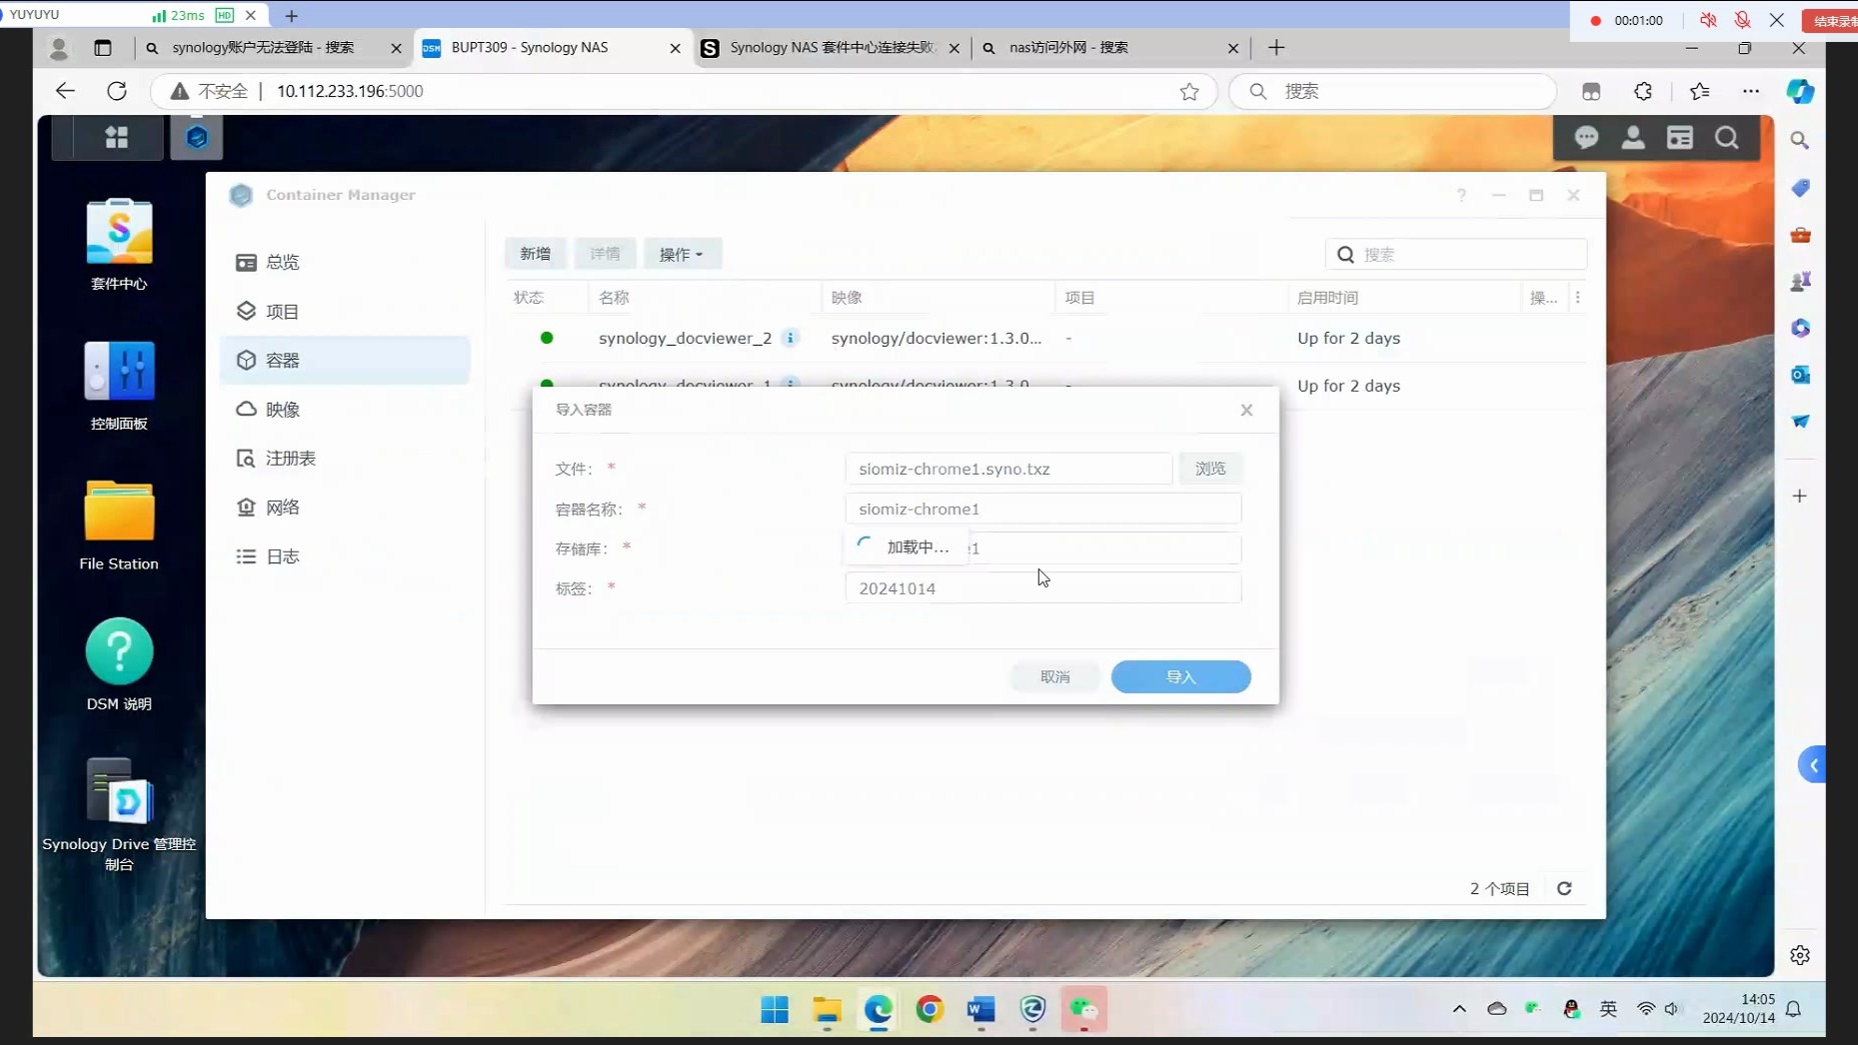Open browser settings and more menu
Image resolution: width=1858 pixels, height=1045 pixels.
click(x=1751, y=91)
